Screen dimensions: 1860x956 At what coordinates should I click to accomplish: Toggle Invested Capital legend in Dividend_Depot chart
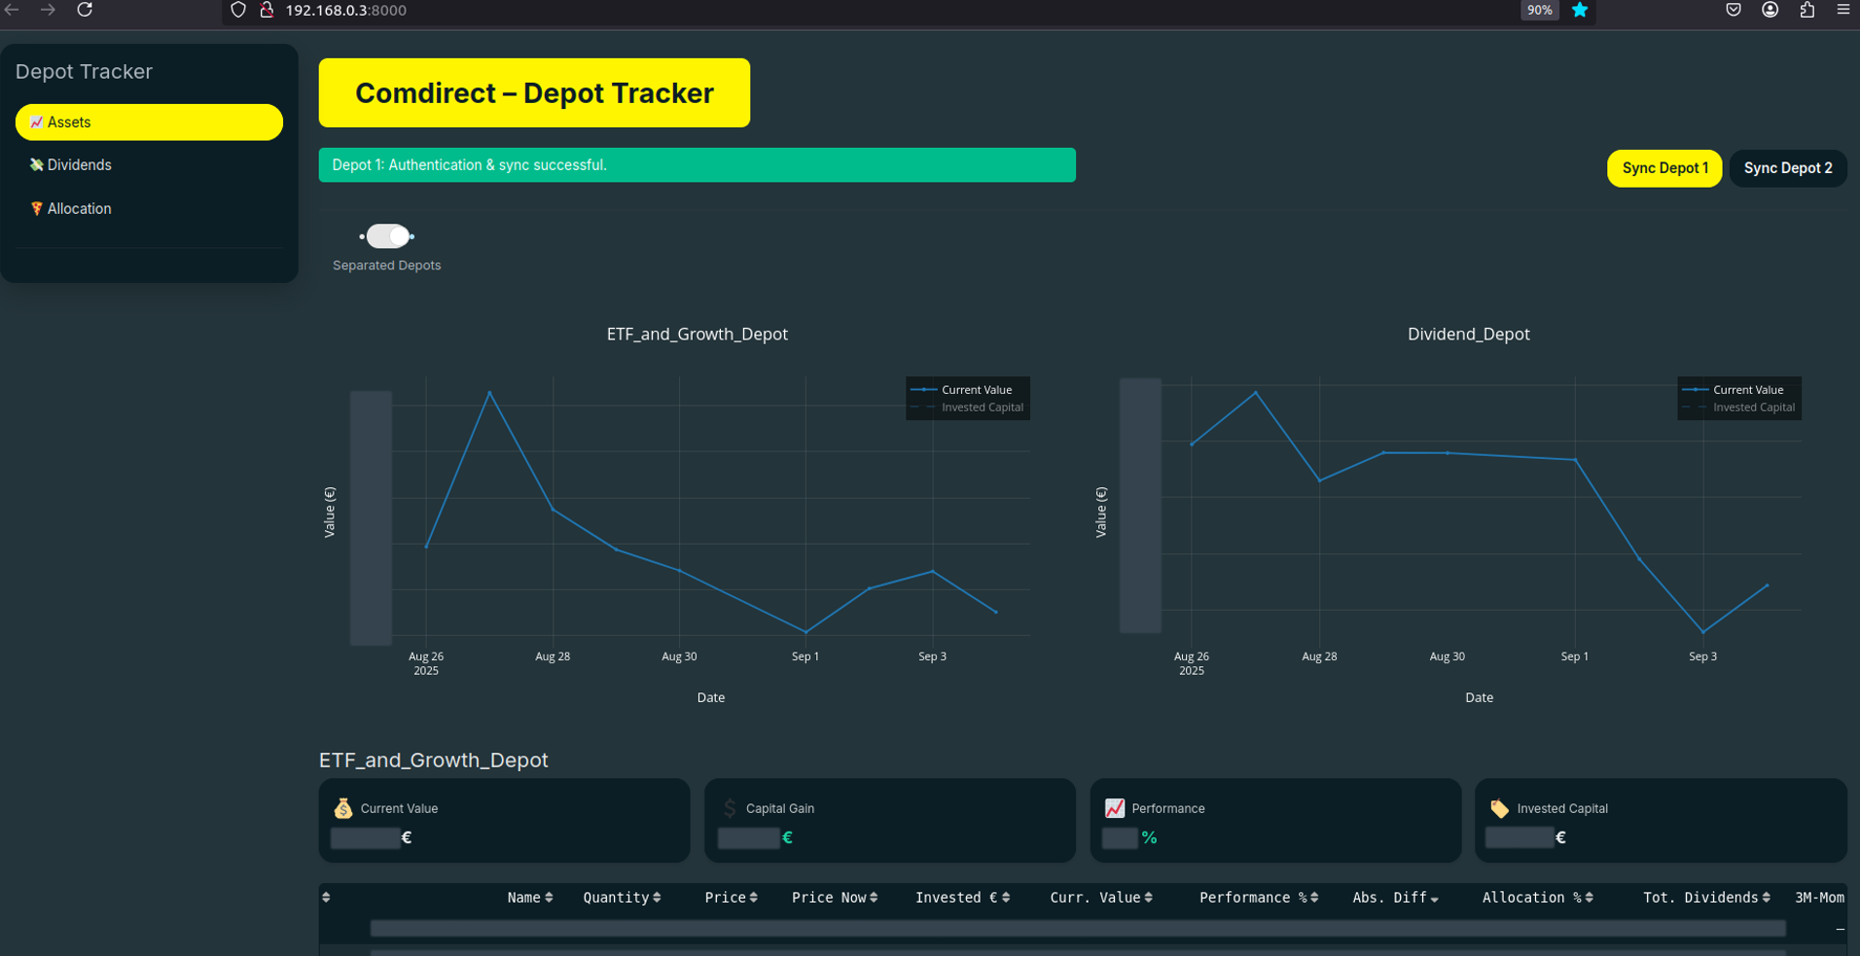(x=1739, y=407)
